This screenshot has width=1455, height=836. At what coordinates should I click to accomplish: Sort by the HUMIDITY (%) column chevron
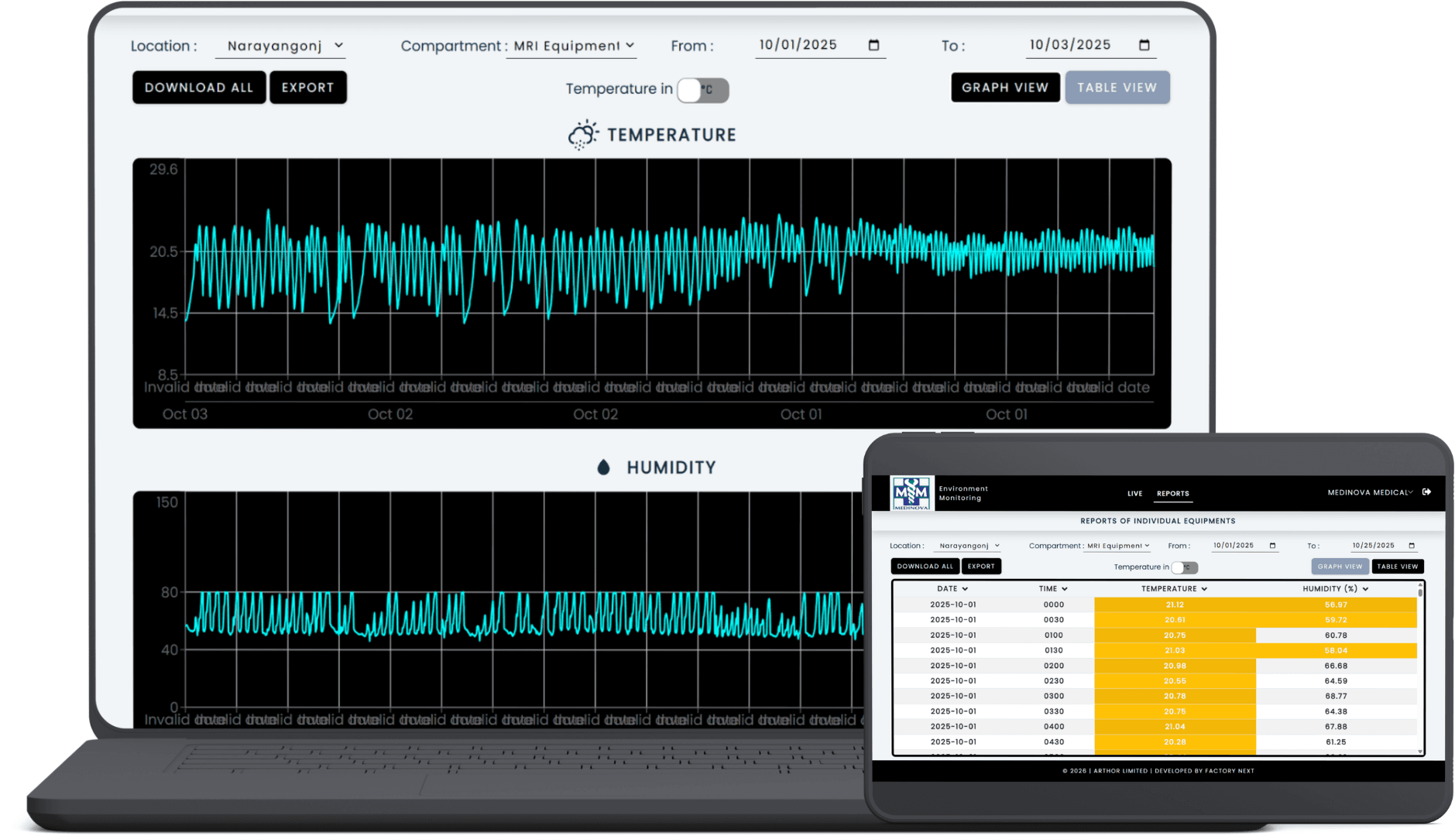[1365, 589]
